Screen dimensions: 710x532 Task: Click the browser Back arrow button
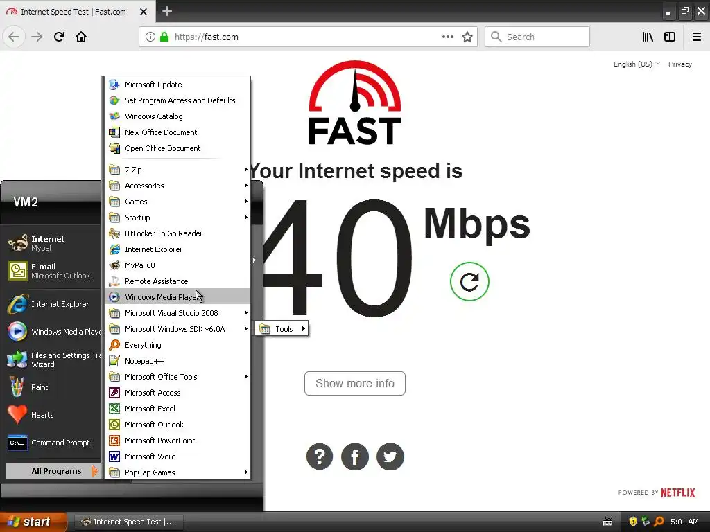14,37
